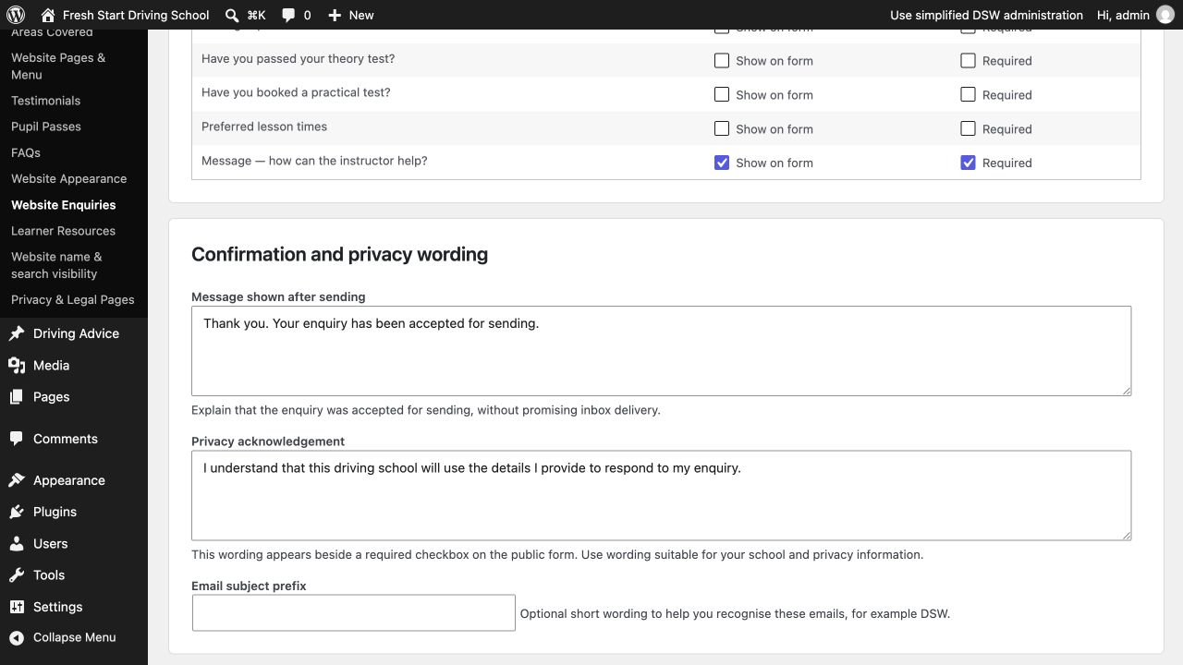Viewport: 1183px width, 665px height.
Task: Go to Settings menu
Action: click(x=57, y=607)
